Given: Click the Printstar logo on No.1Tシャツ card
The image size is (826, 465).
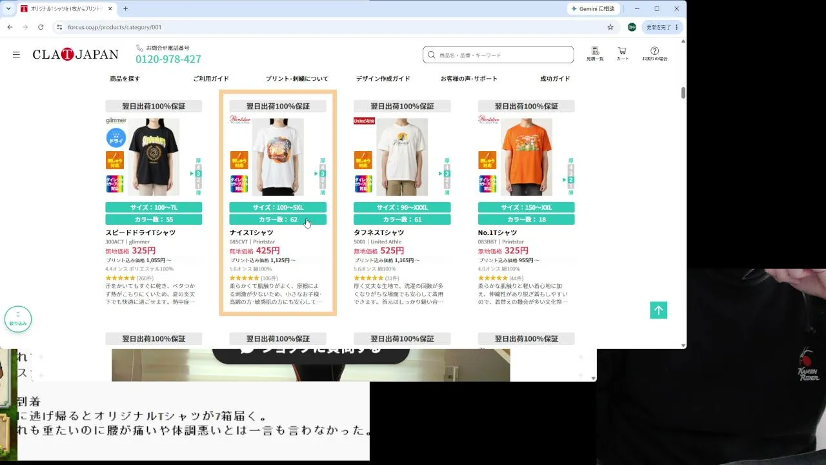Looking at the screenshot, I should click(489, 119).
